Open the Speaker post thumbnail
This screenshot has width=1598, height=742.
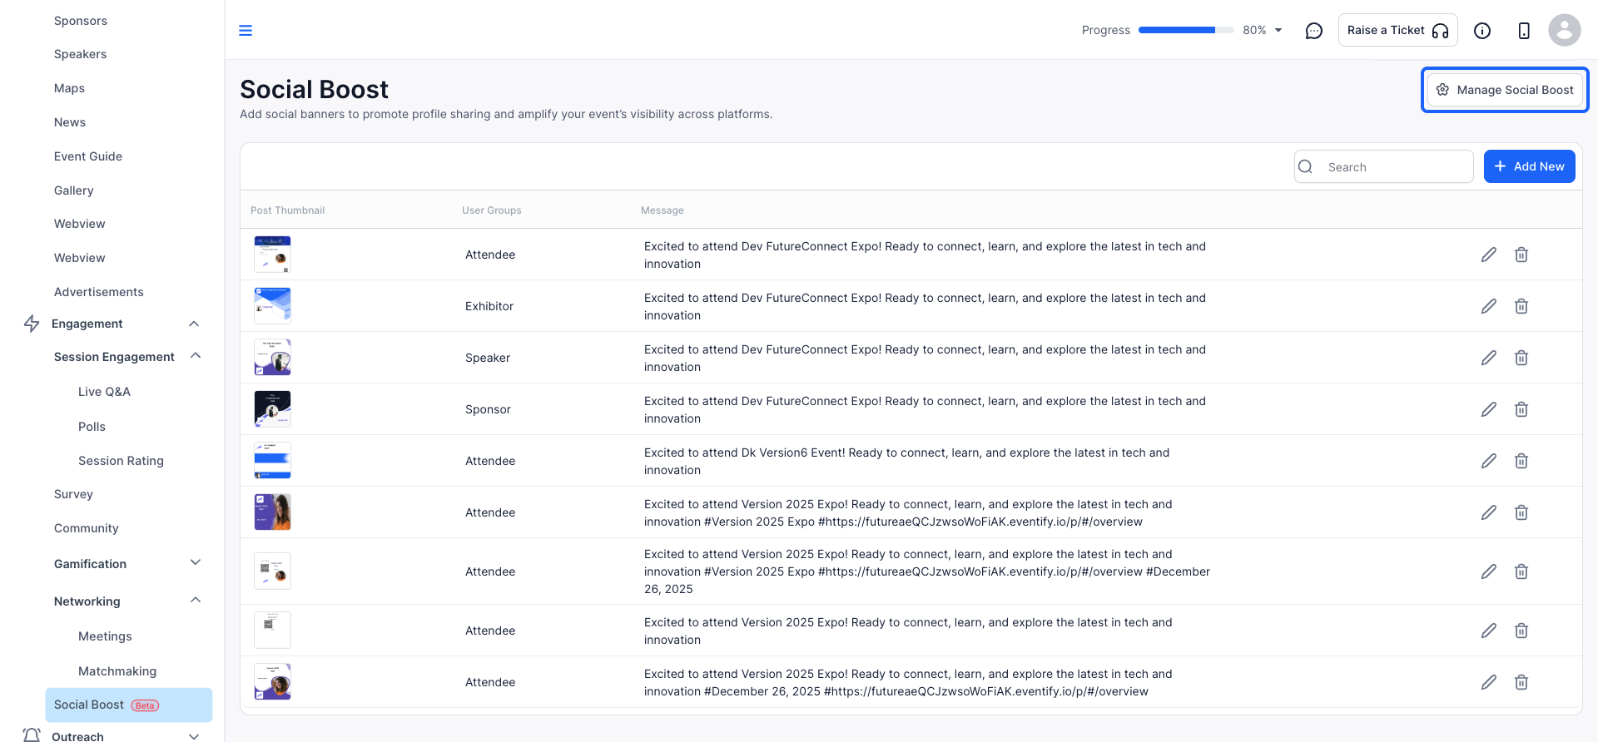click(x=272, y=358)
